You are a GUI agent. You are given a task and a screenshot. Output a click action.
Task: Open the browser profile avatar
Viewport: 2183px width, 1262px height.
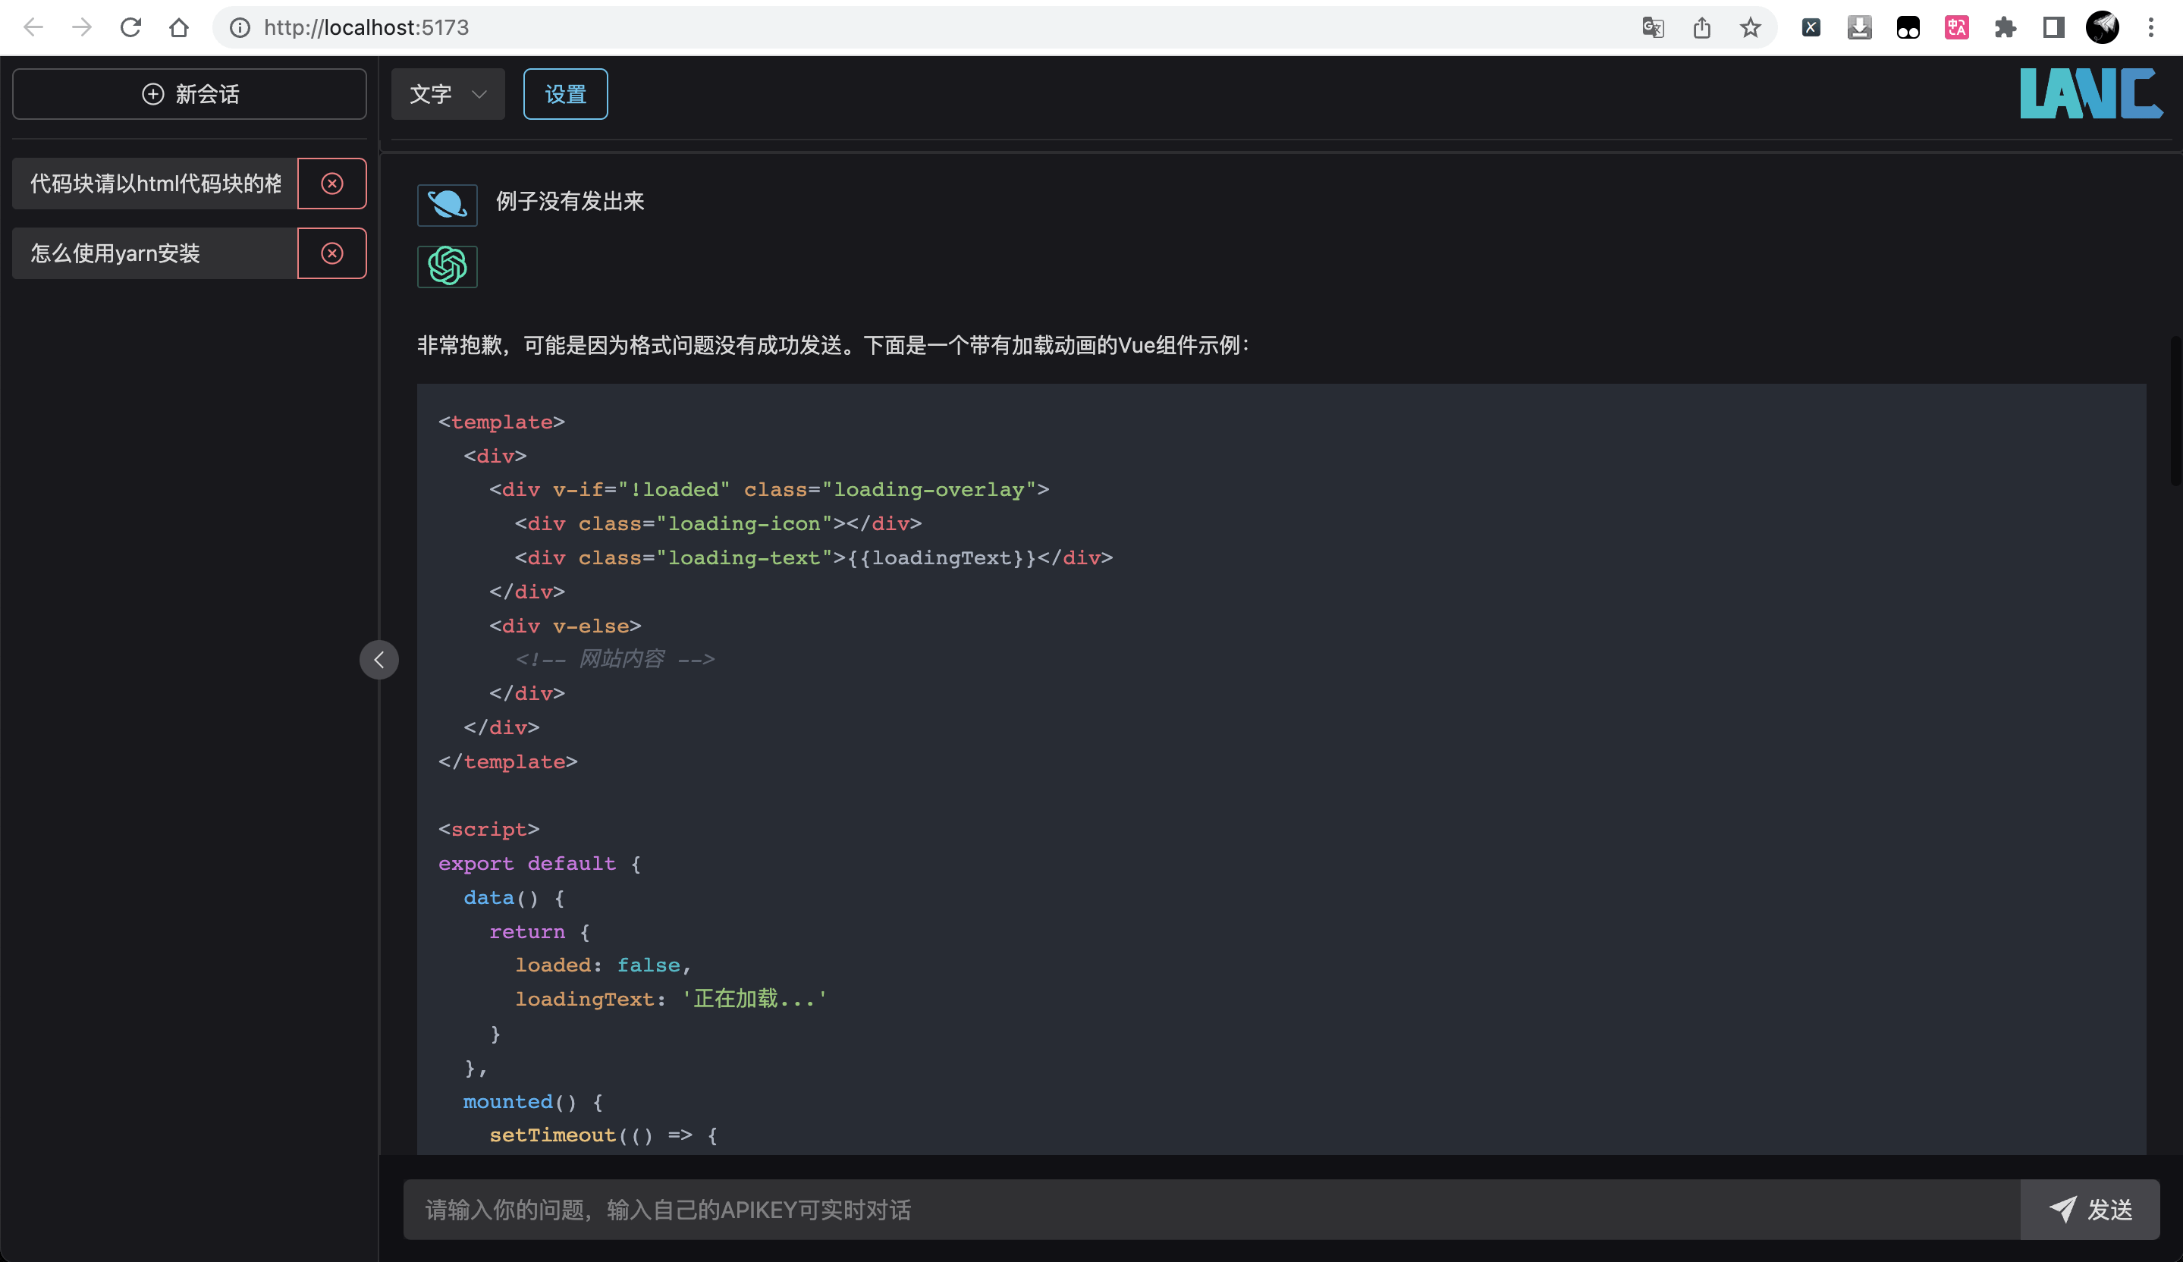click(x=2103, y=28)
